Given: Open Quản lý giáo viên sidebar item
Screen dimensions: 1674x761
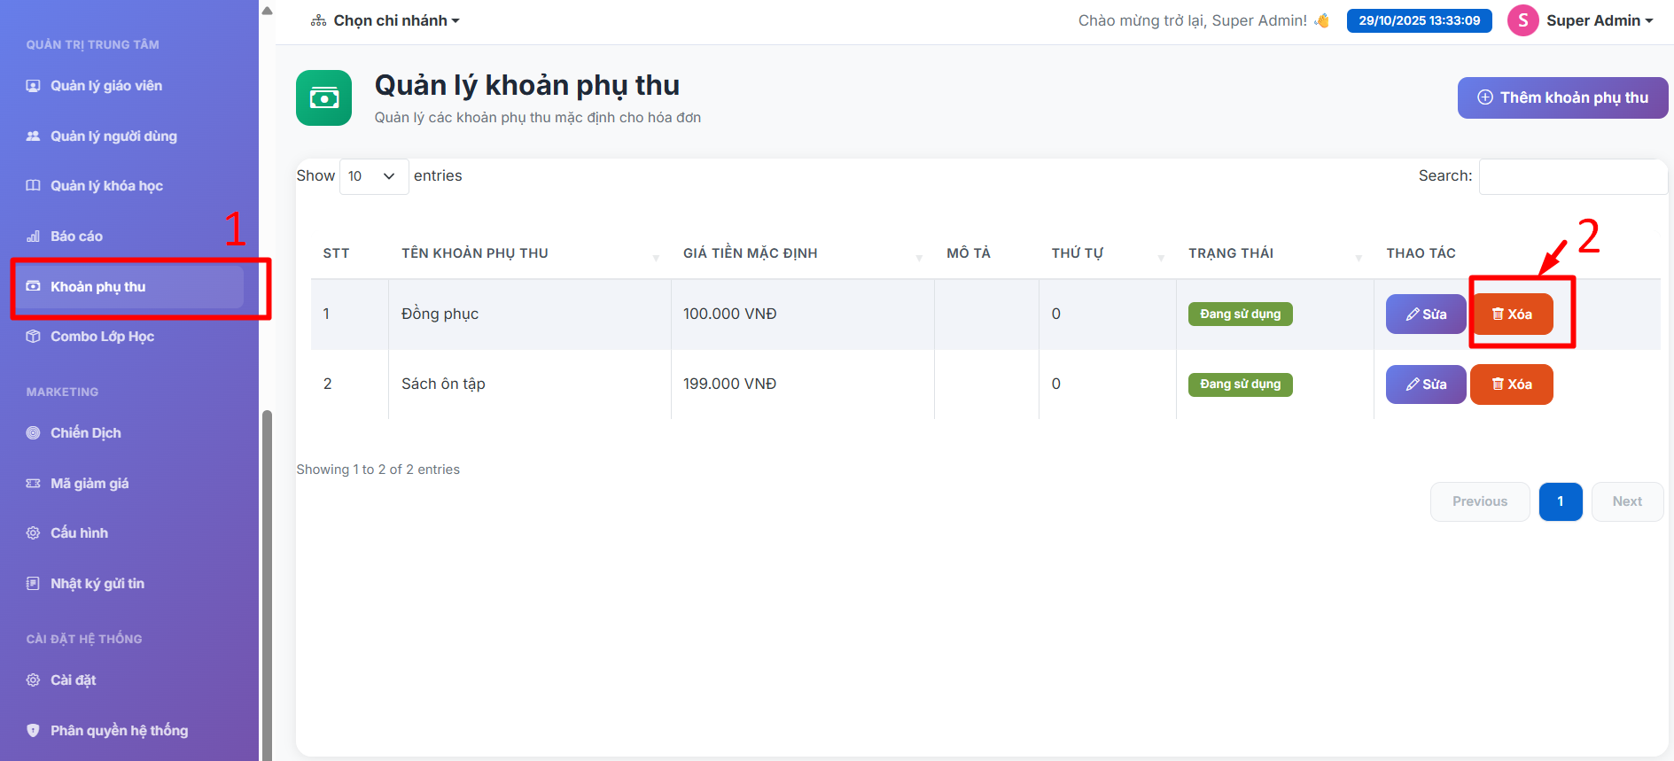Looking at the screenshot, I should click(105, 86).
